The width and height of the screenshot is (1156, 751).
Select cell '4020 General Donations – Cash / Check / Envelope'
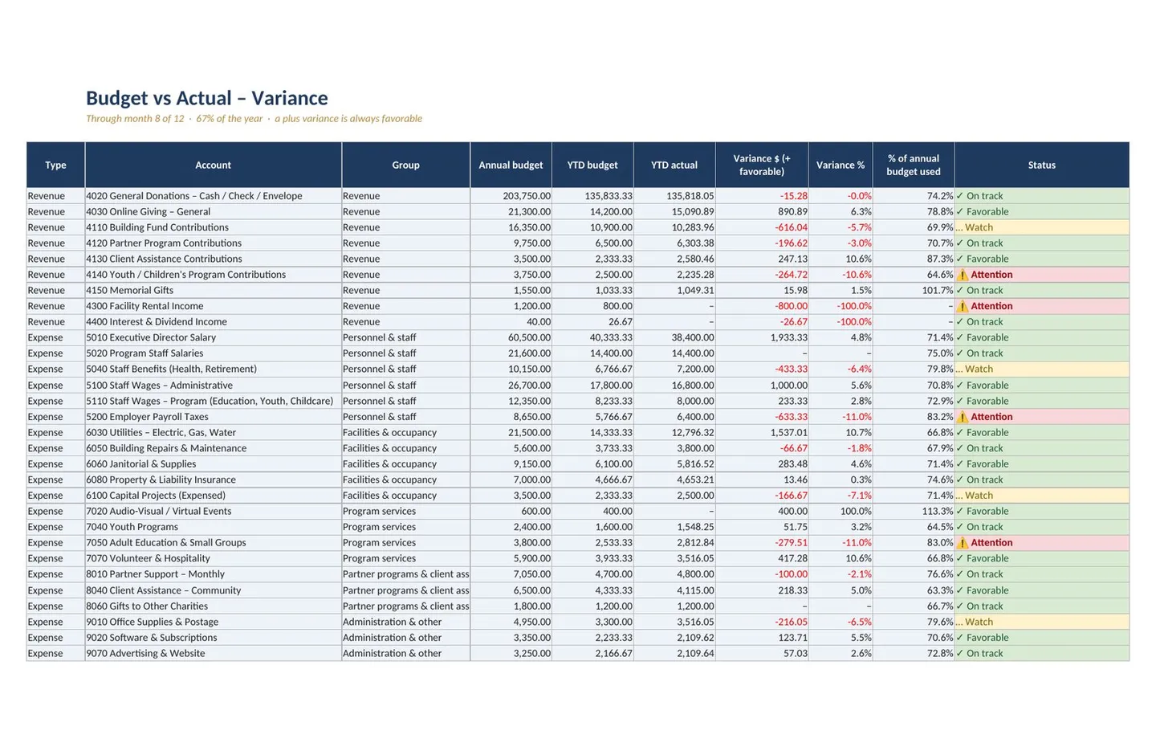(213, 196)
